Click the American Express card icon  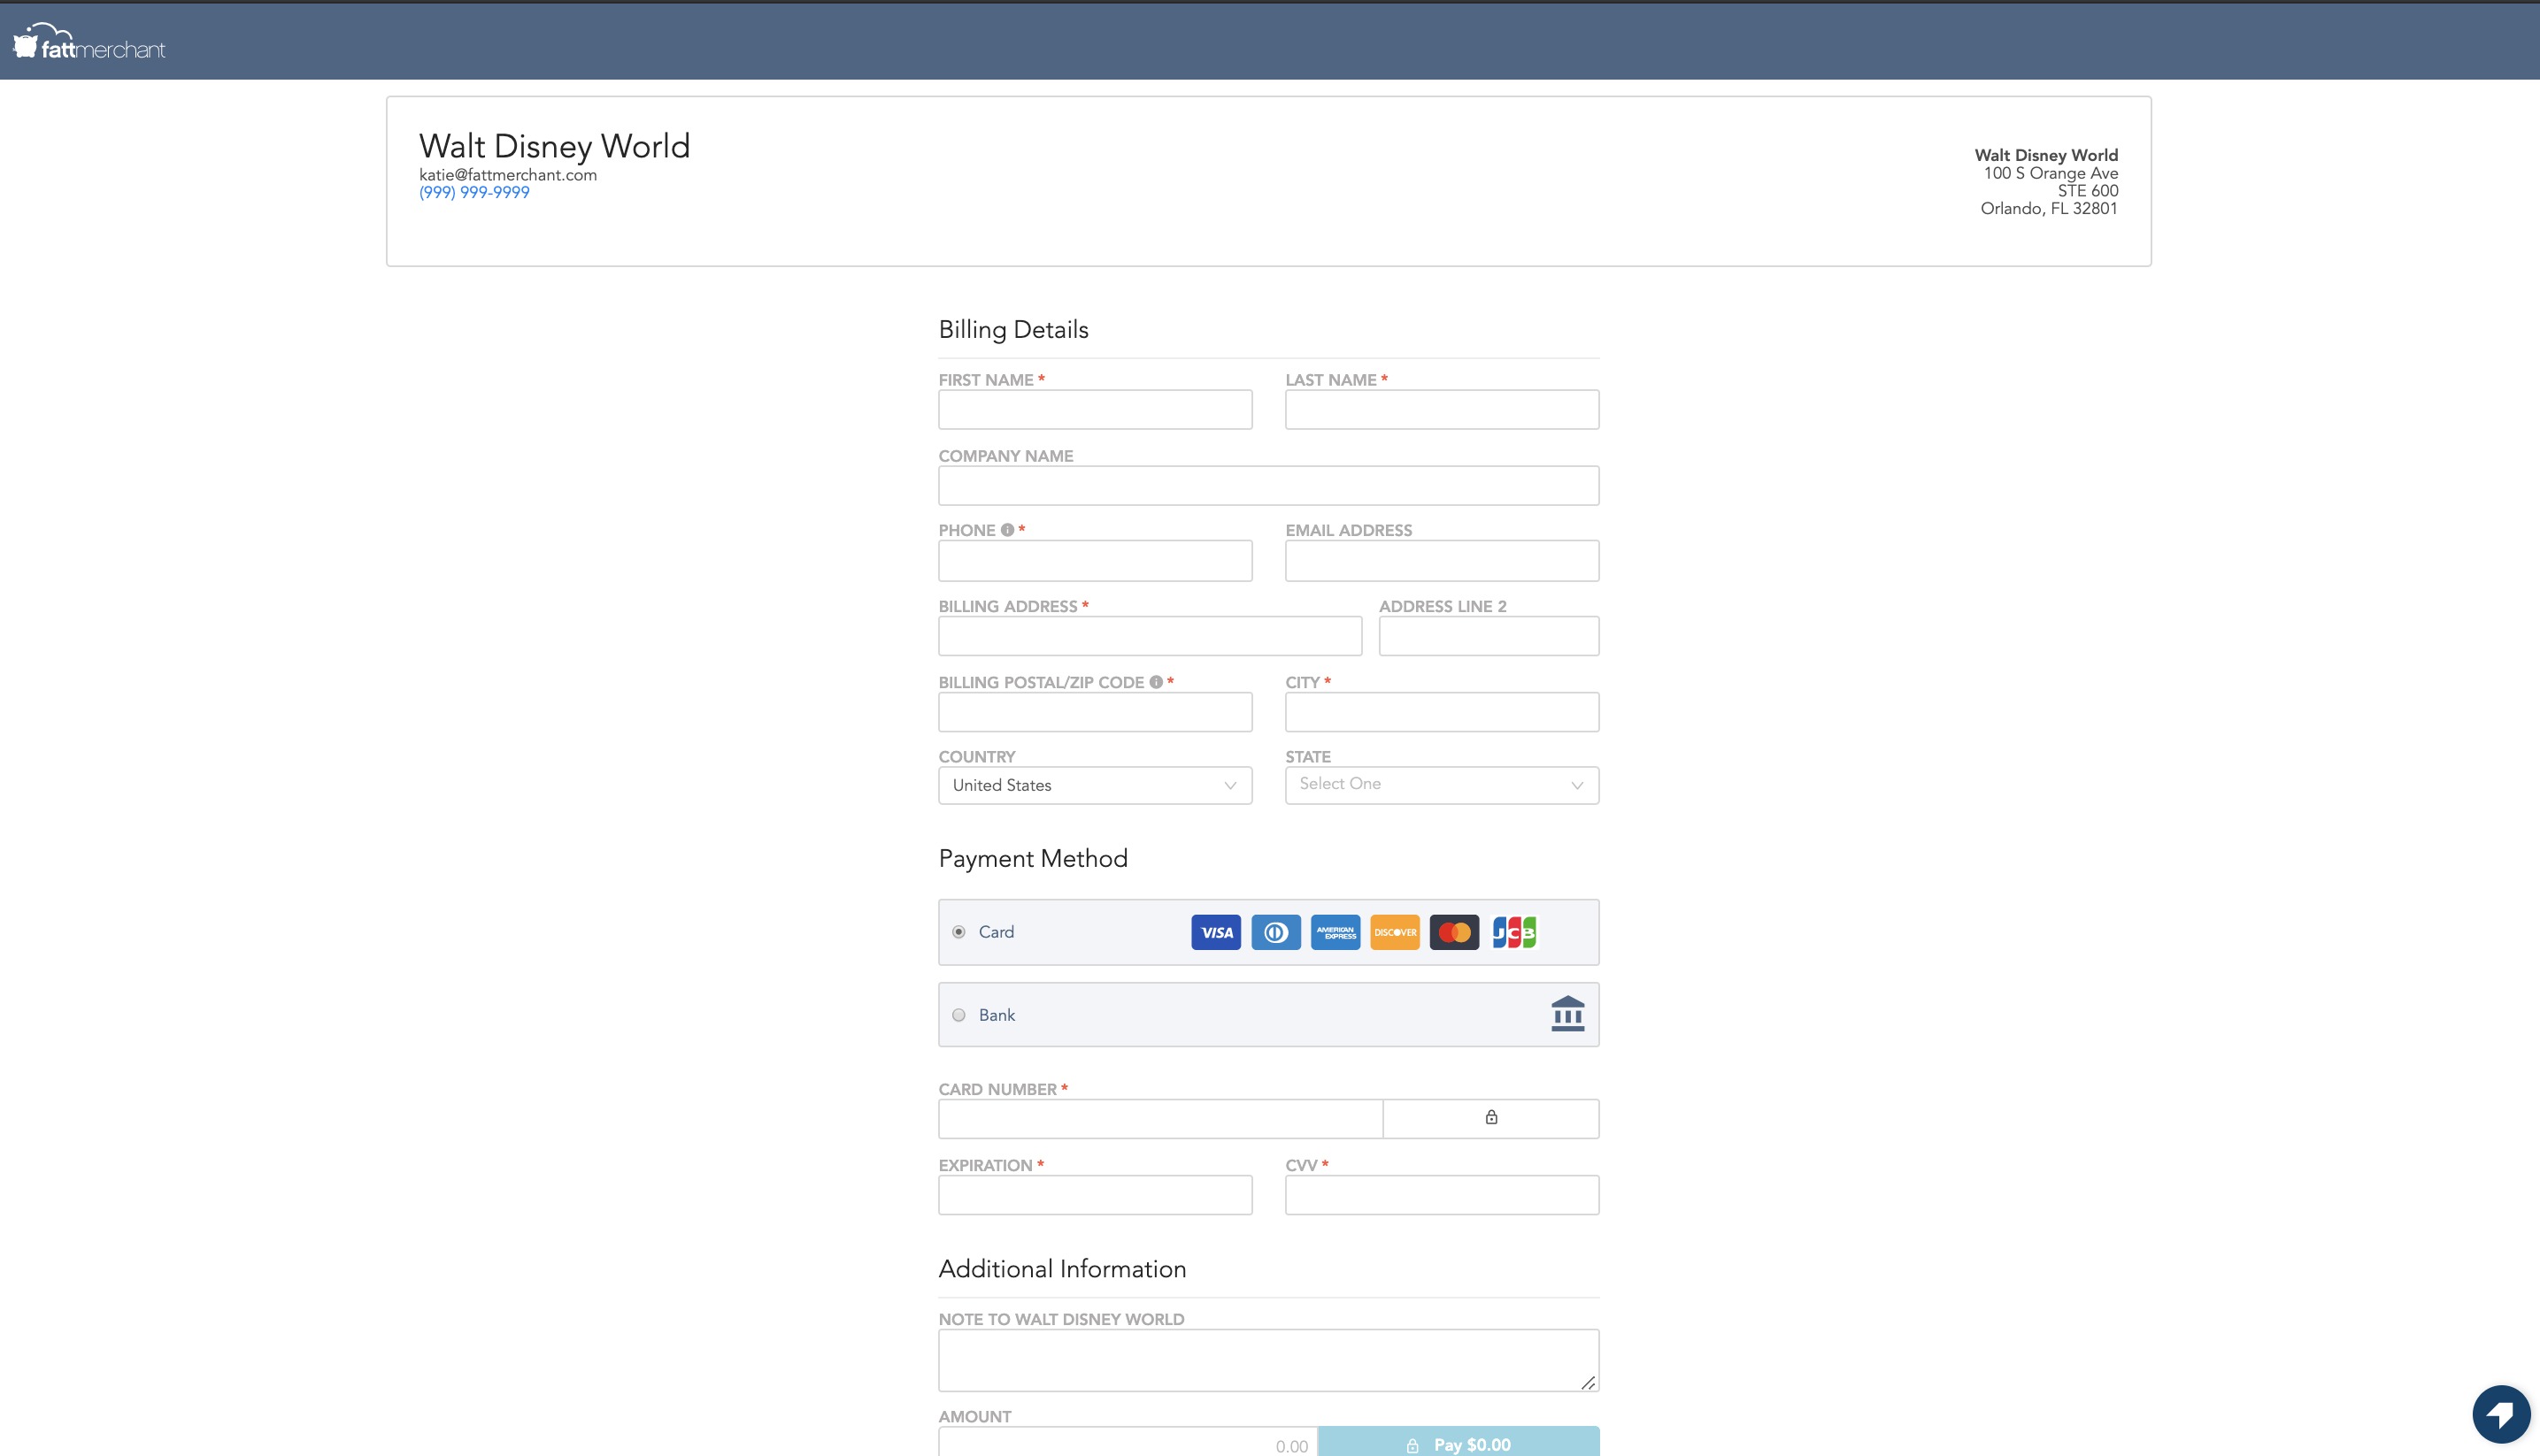coord(1335,932)
